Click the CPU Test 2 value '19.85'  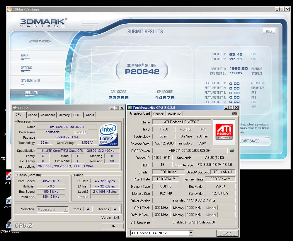click(x=236, y=73)
